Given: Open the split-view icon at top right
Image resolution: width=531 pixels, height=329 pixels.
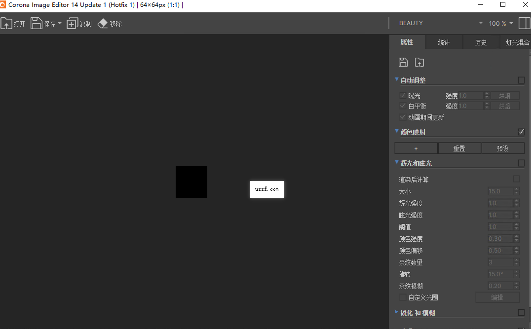Looking at the screenshot, I should [524, 23].
